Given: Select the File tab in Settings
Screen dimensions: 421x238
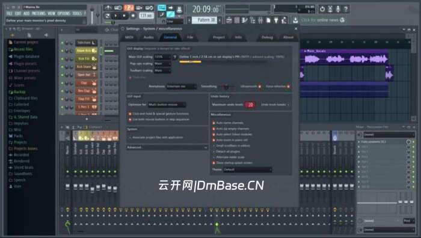Looking at the screenshot, I should (190, 37).
